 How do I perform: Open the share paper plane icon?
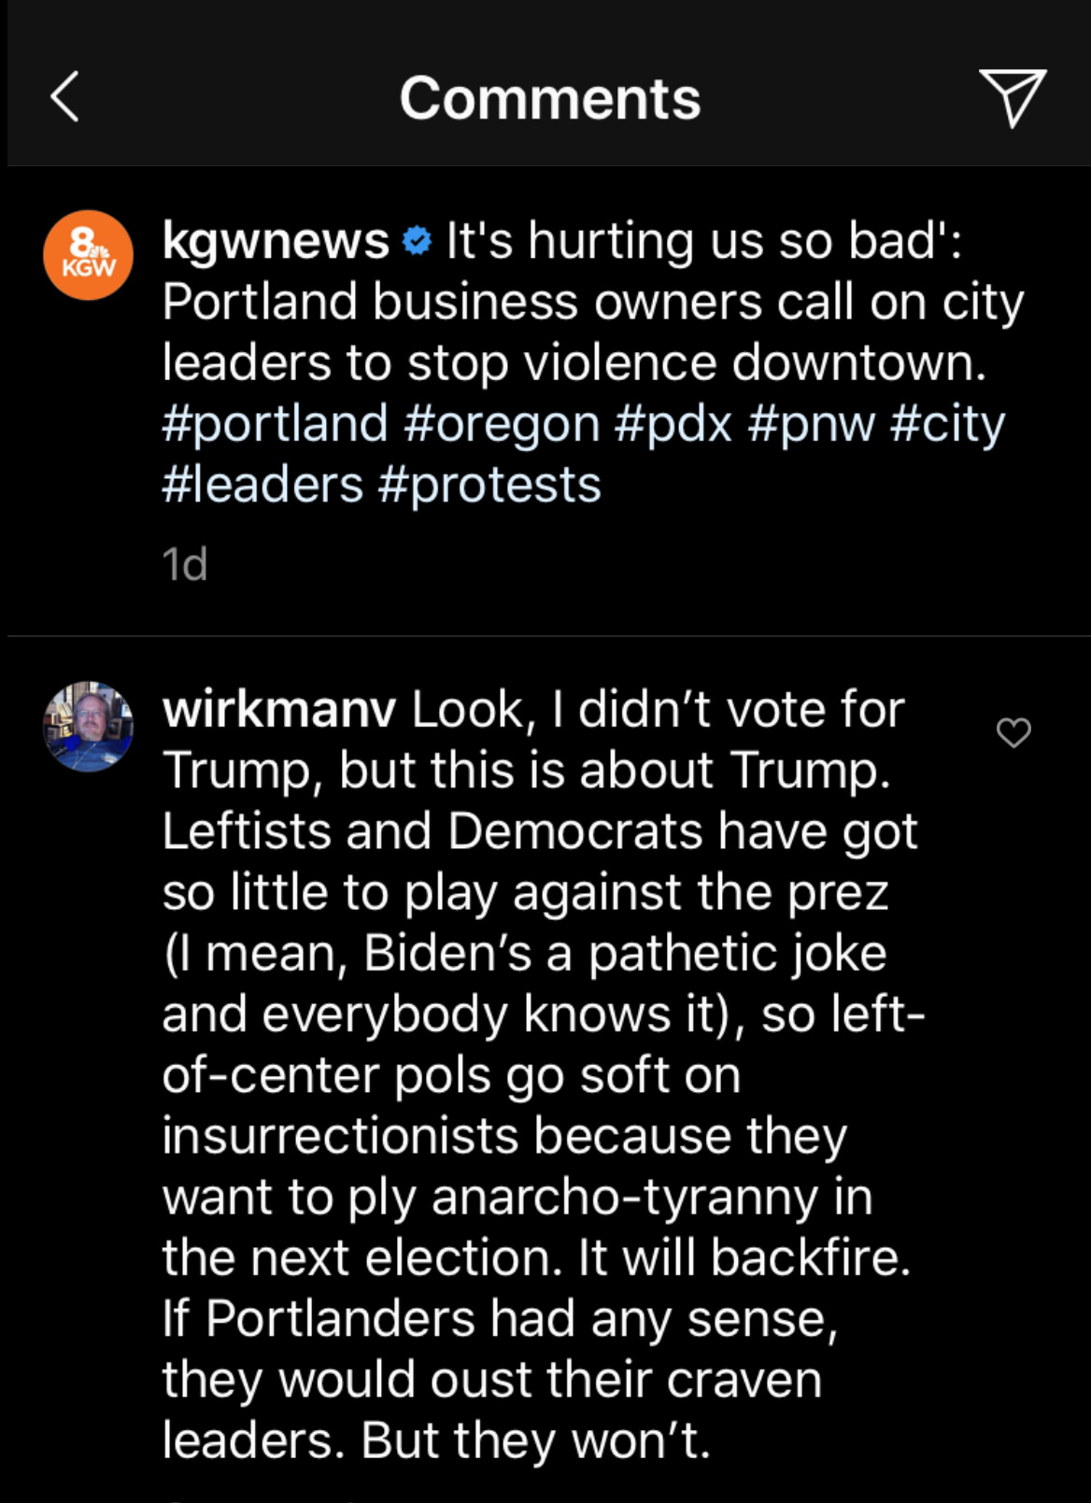[x=1012, y=97]
